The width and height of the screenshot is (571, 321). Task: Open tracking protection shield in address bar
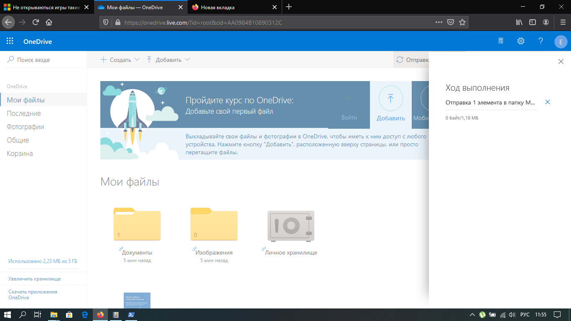click(x=106, y=22)
